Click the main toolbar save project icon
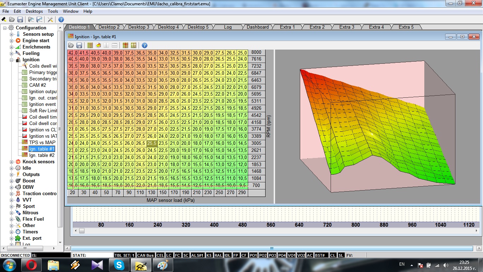 click(20, 19)
